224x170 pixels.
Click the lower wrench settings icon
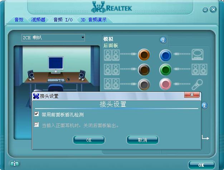[205, 106]
